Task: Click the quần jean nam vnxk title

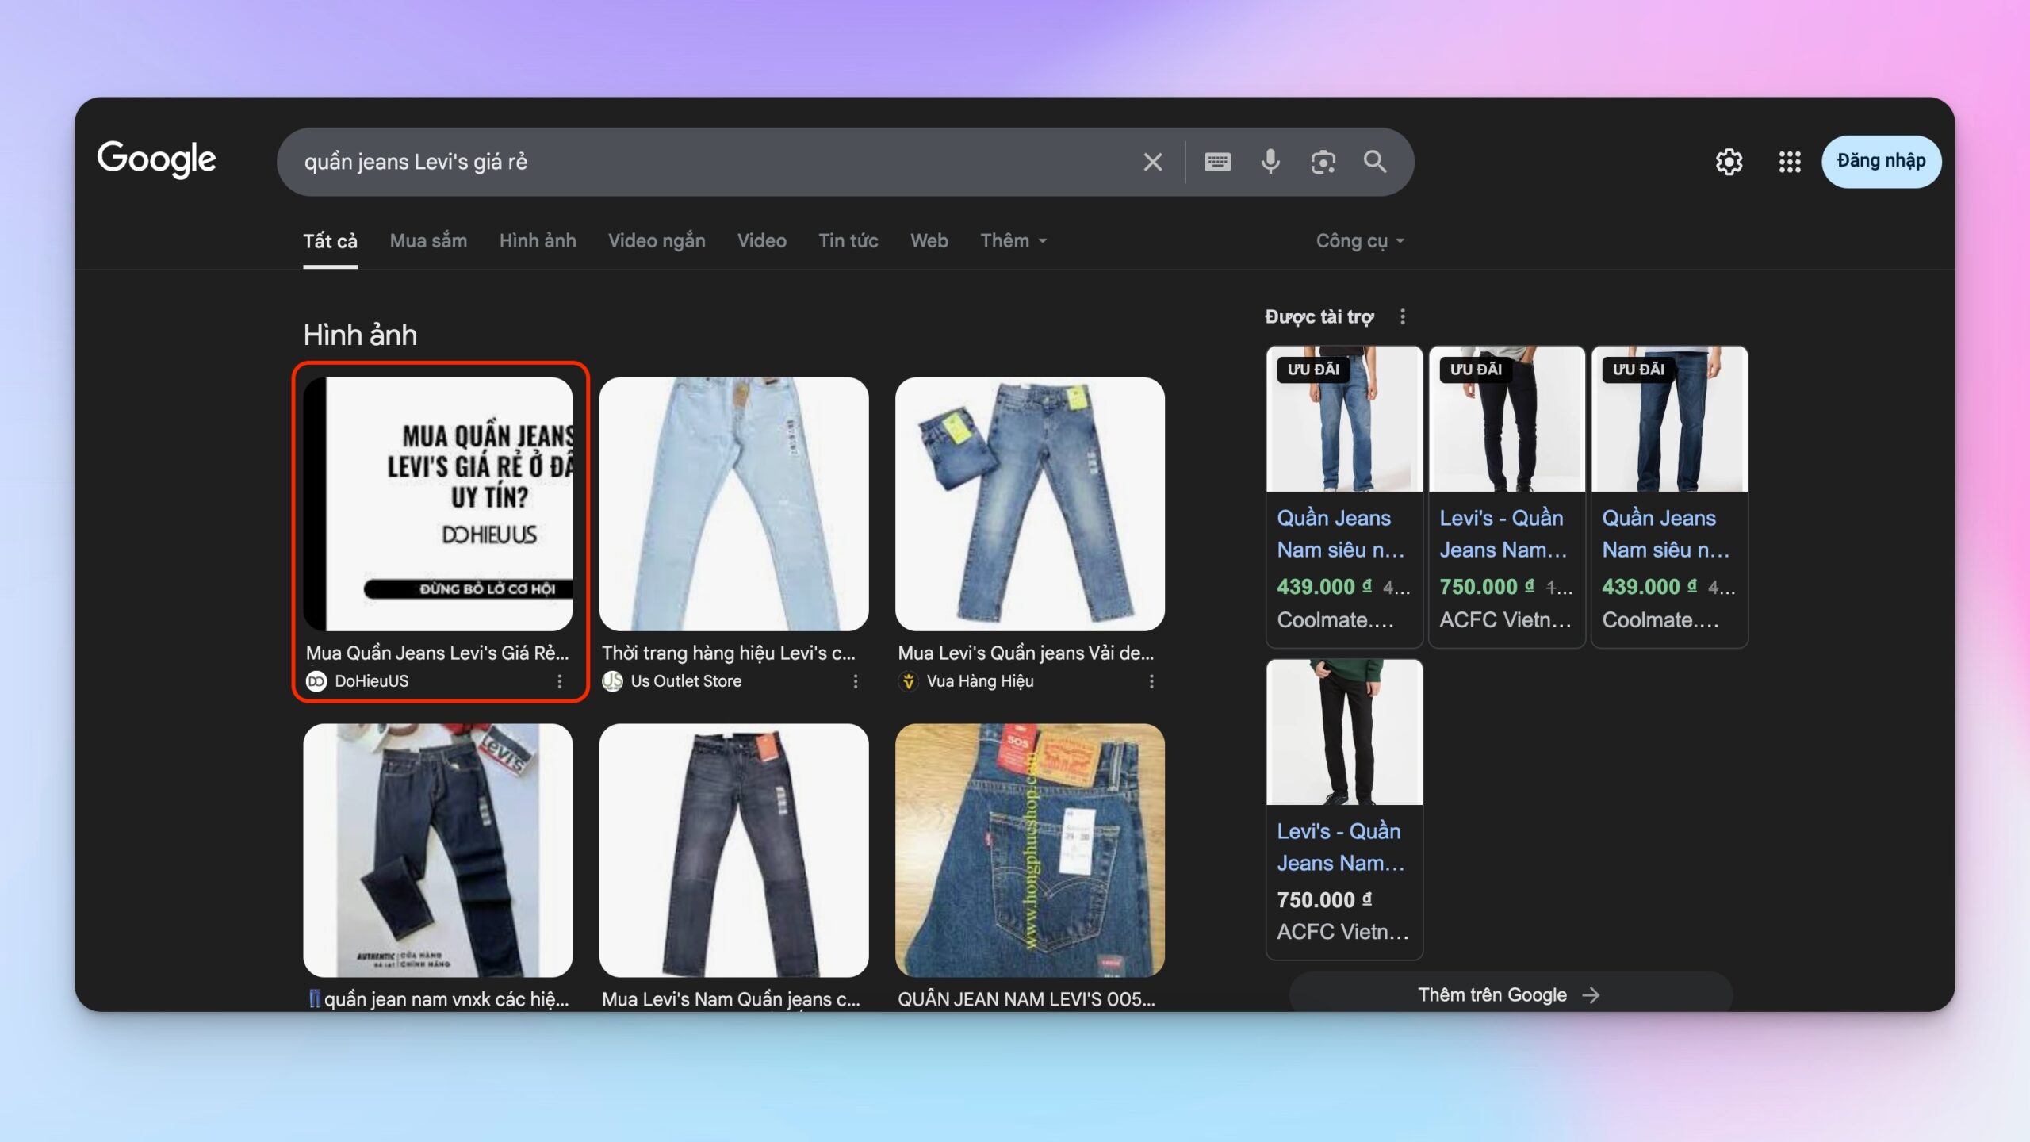Action: click(439, 999)
